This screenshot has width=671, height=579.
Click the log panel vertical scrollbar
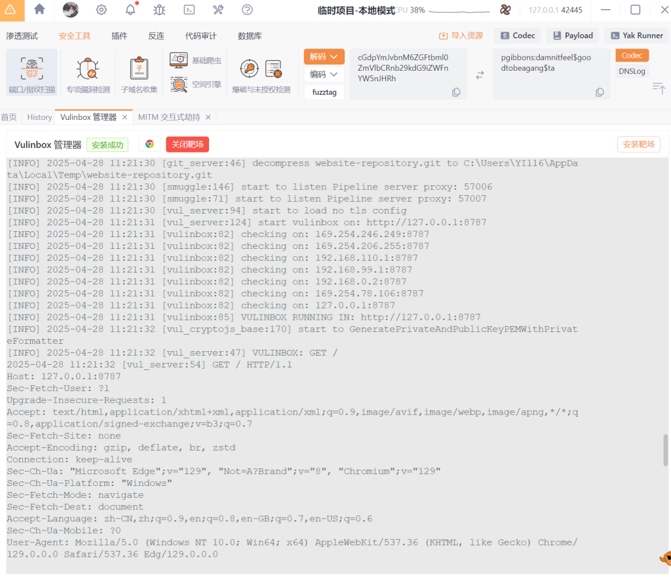click(x=666, y=449)
